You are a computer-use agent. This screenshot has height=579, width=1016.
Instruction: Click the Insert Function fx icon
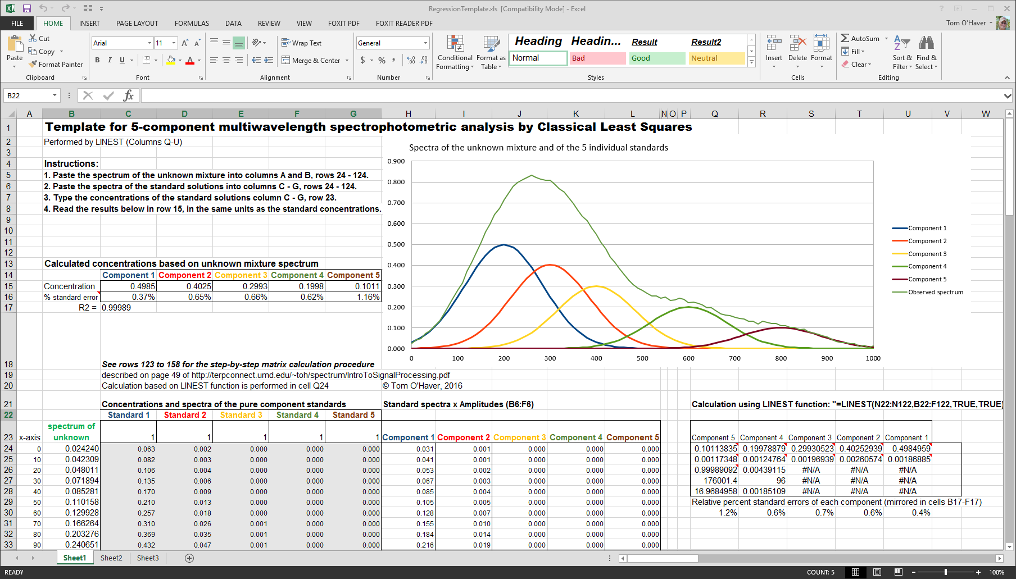click(129, 95)
